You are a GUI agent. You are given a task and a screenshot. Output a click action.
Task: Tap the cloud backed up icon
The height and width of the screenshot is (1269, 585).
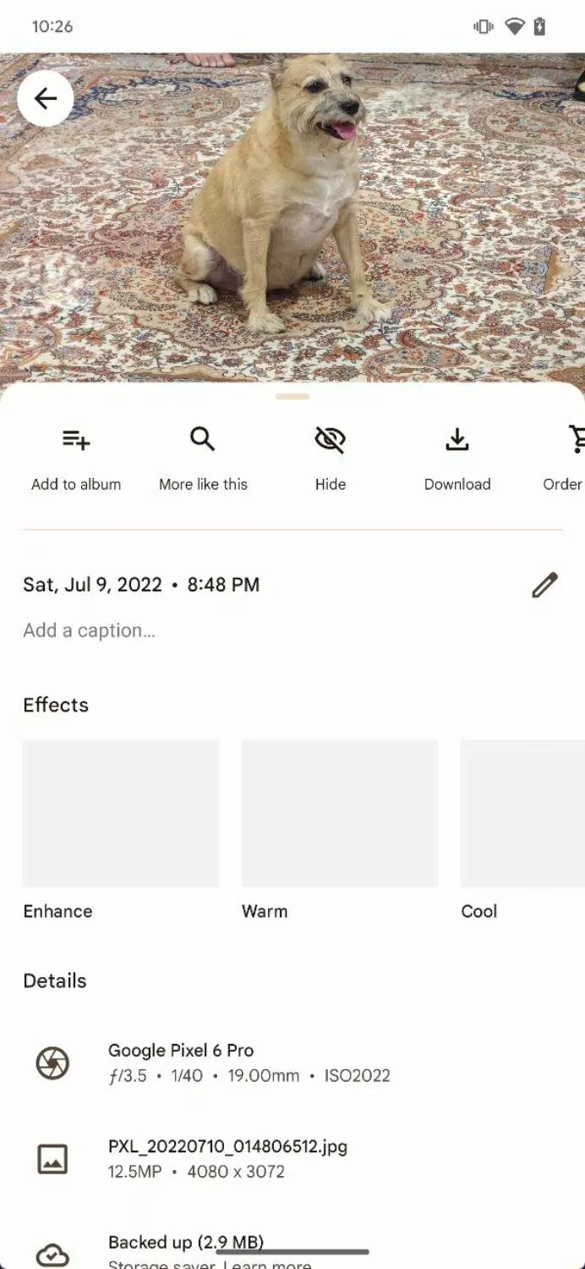(x=52, y=1255)
